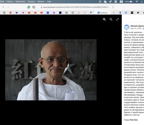Open the third YouTube pinned tab
144x125 pixels.
coord(42,13)
